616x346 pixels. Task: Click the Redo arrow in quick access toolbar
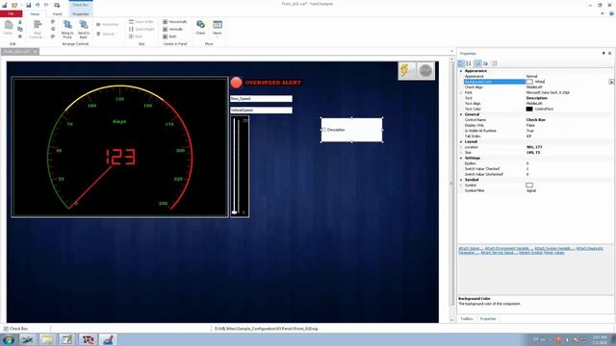(46, 5)
